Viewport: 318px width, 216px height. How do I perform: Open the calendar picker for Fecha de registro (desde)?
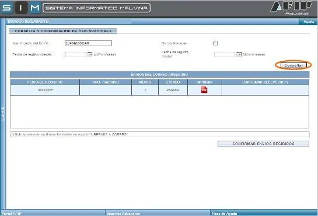90,54
